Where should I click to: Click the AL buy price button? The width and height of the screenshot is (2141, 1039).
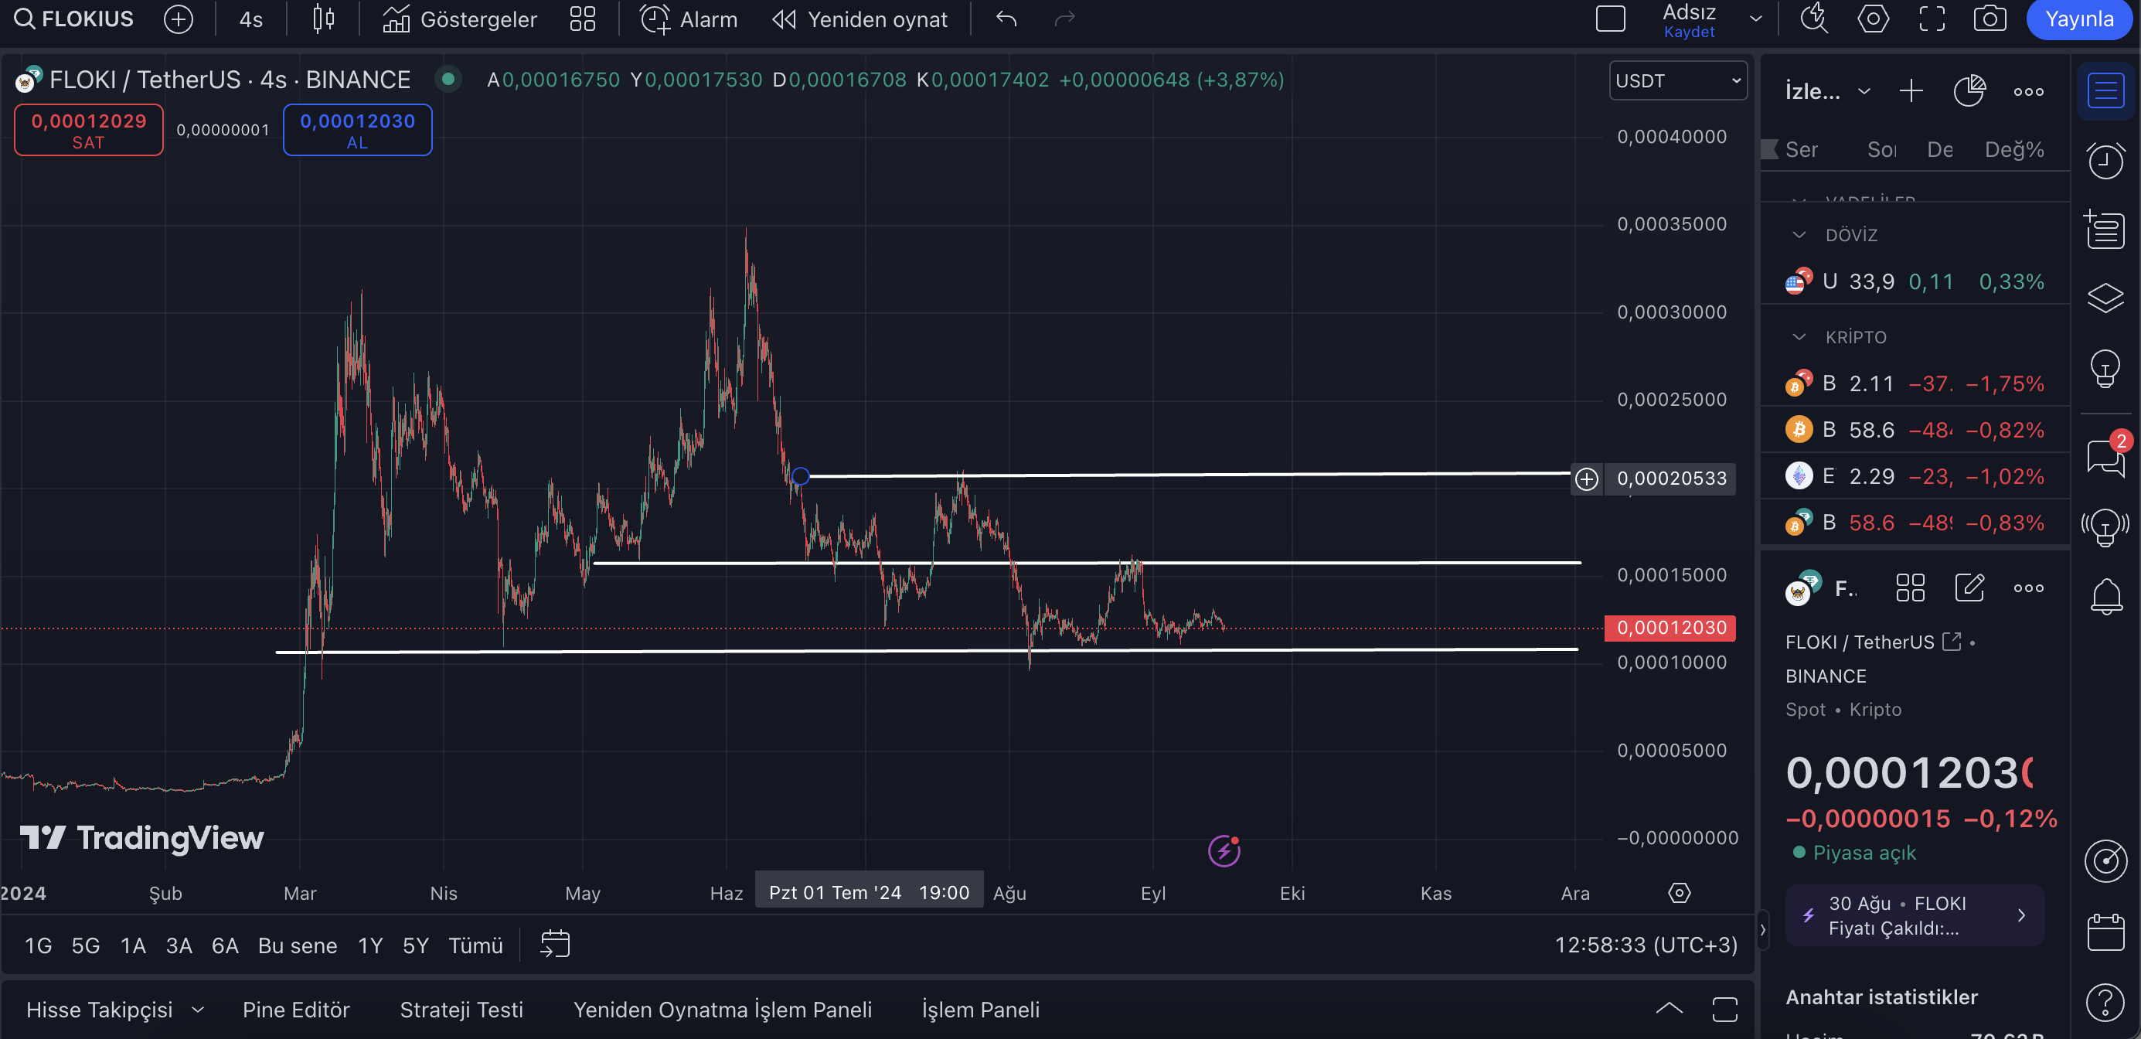357,130
